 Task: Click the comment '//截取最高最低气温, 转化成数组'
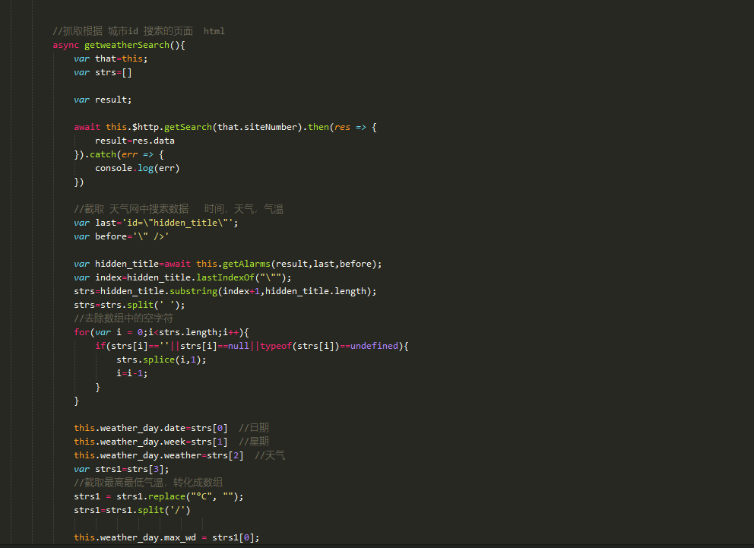click(x=148, y=483)
